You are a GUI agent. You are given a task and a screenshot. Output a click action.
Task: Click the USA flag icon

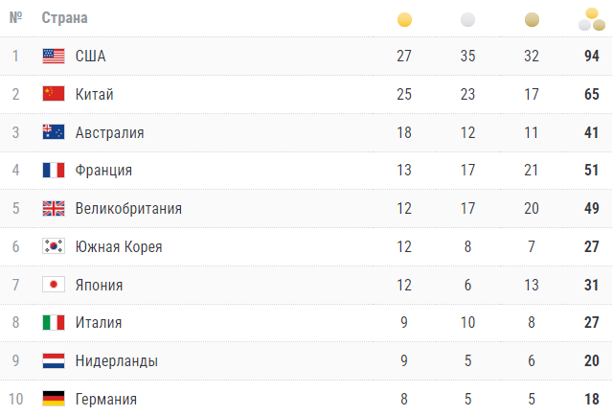coord(54,56)
